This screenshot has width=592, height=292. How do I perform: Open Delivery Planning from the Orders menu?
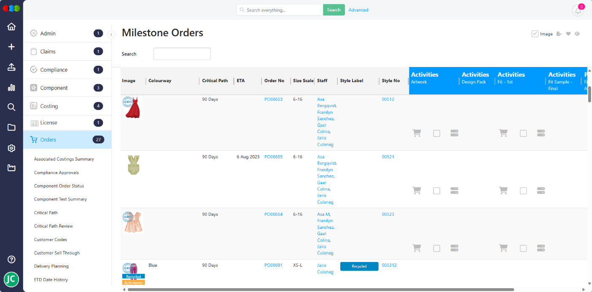click(x=52, y=266)
